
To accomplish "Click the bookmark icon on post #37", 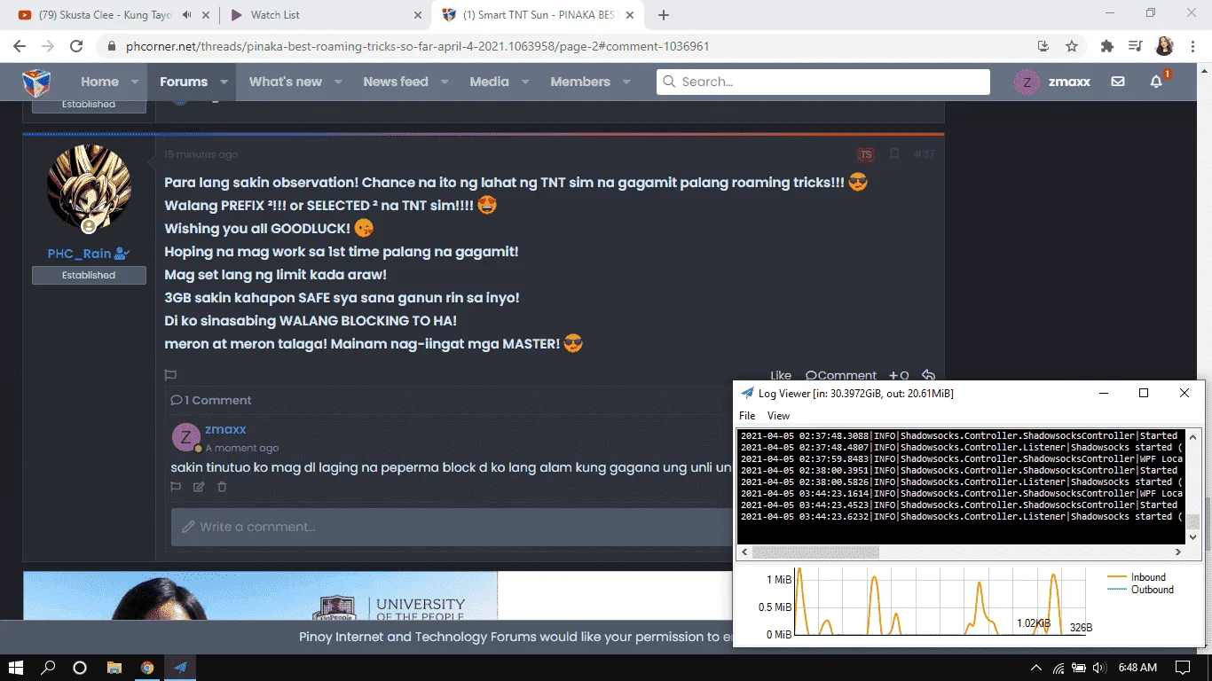I will pos(894,154).
